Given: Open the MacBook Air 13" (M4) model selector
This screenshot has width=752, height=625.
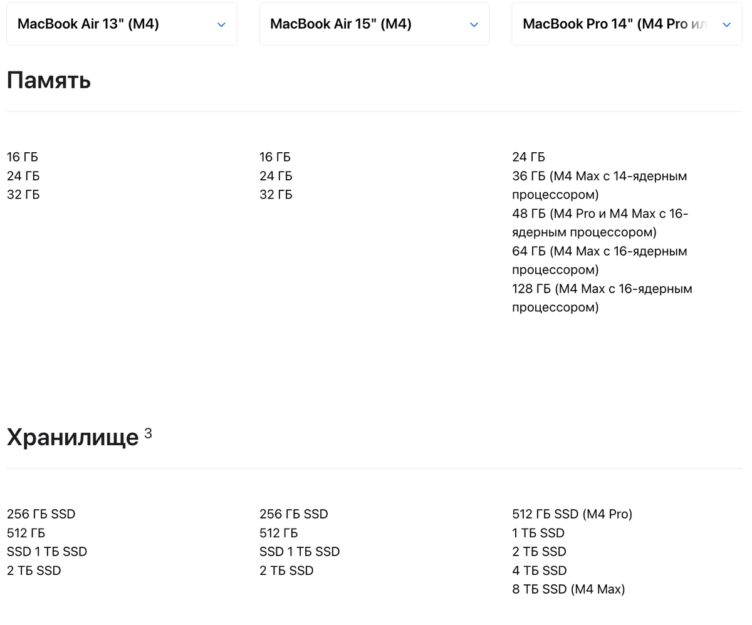Looking at the screenshot, I should [122, 24].
